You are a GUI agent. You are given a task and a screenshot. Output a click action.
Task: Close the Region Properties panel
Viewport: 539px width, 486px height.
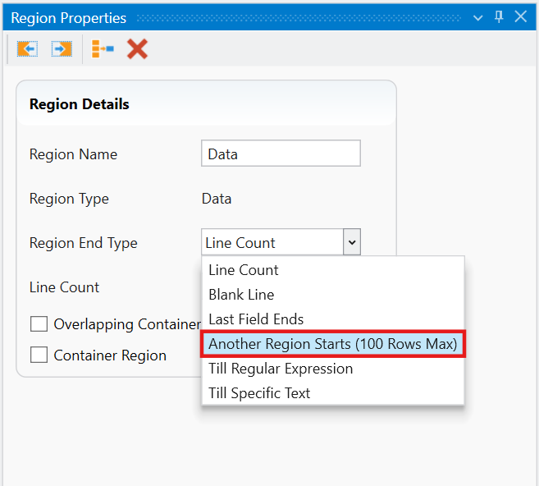coord(521,17)
